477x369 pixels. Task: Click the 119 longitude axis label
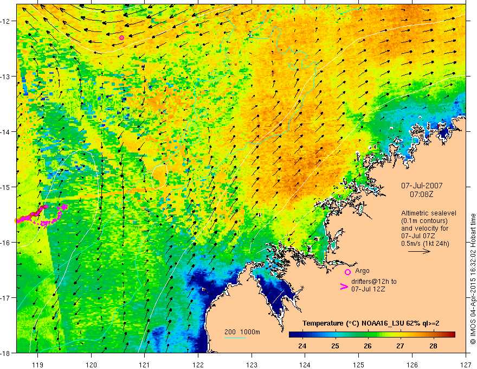[37, 365]
